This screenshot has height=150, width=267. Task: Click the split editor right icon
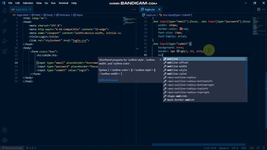point(259,9)
